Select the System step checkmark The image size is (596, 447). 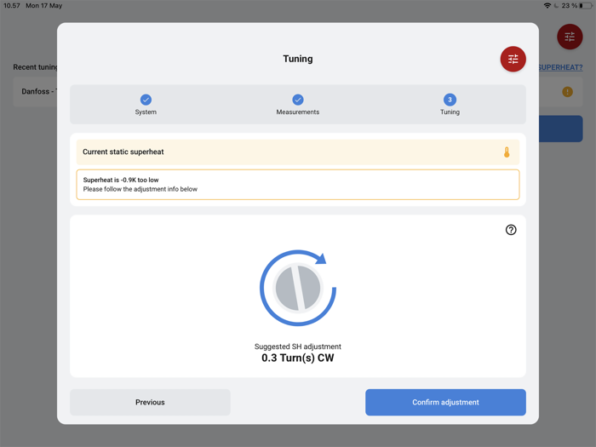[x=146, y=100]
